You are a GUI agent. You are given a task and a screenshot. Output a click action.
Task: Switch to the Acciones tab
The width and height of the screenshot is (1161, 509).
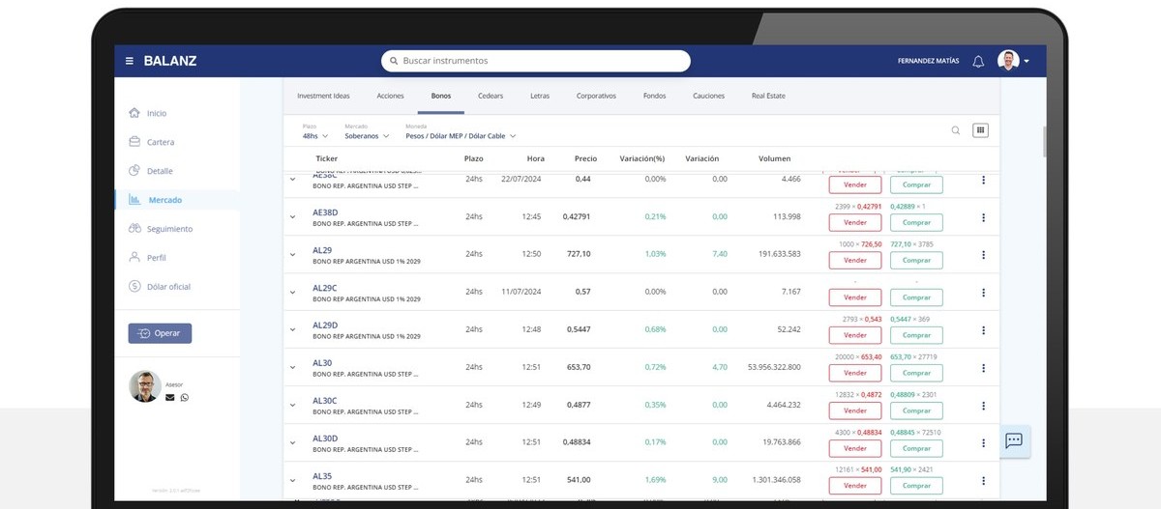[391, 96]
